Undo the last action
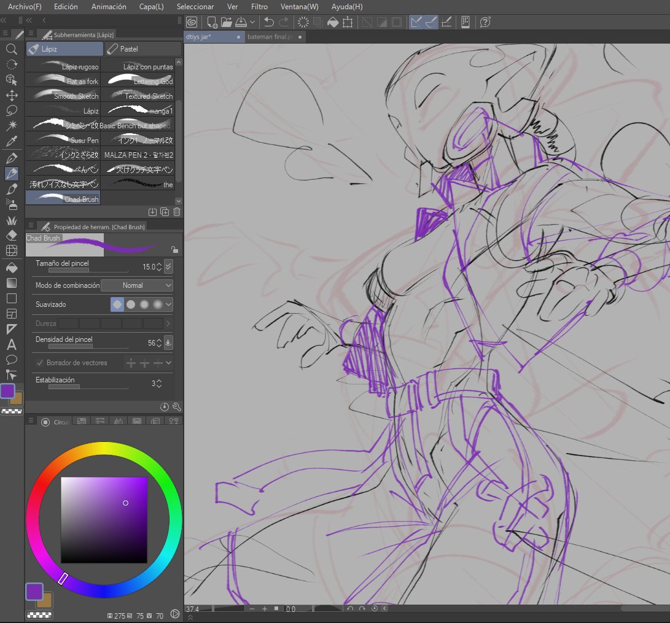 pyautogui.click(x=269, y=22)
